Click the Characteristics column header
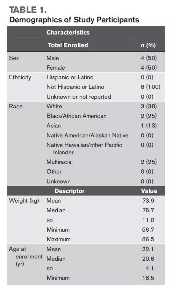Image resolution: width=172 pixels, height=285 pixels. pyautogui.click(x=68, y=32)
